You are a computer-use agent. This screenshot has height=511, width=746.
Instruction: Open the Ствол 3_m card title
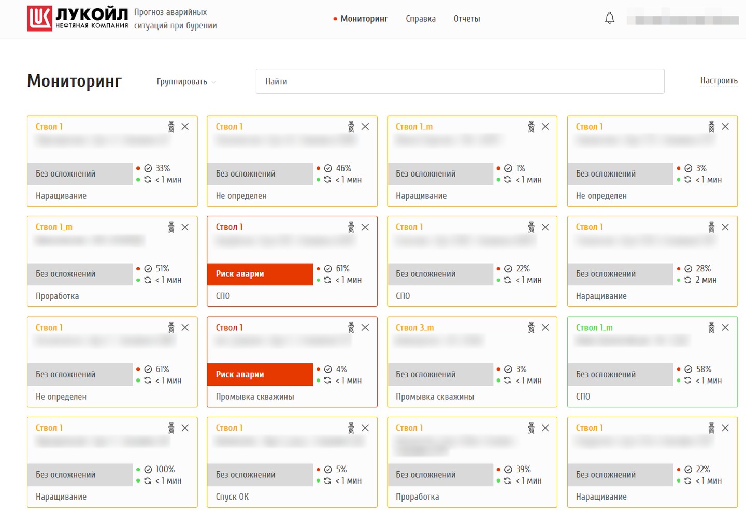pyautogui.click(x=415, y=328)
